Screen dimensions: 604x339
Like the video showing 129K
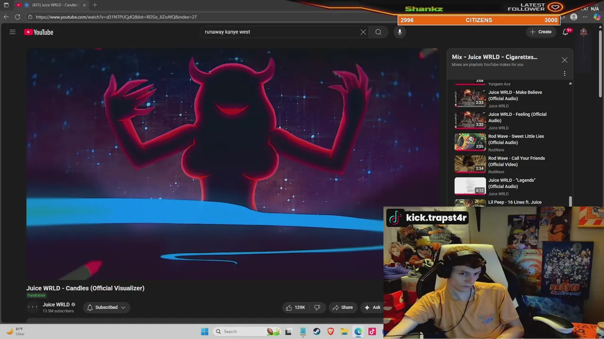coord(295,307)
